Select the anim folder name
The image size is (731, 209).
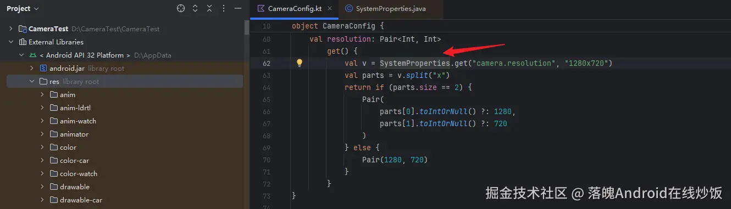[68, 94]
